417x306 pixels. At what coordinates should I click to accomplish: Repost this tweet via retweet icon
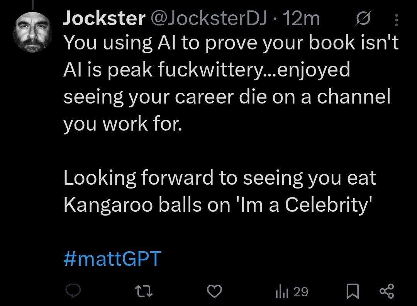pyautogui.click(x=145, y=291)
